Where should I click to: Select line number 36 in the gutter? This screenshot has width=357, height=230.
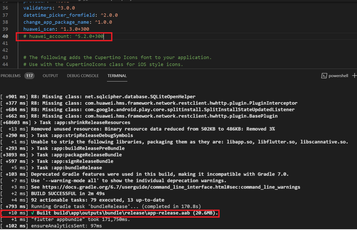click(5, 8)
